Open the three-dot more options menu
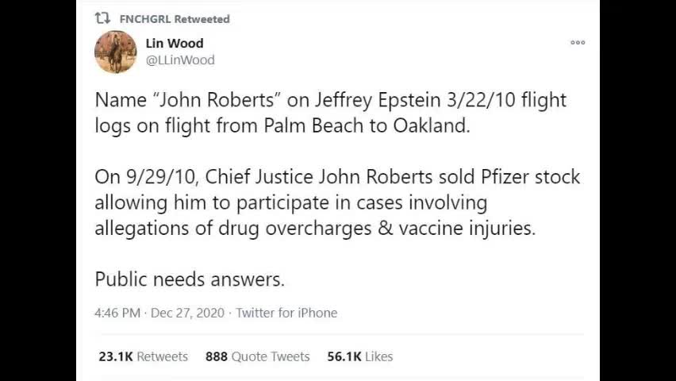This screenshot has width=676, height=381. click(x=578, y=42)
